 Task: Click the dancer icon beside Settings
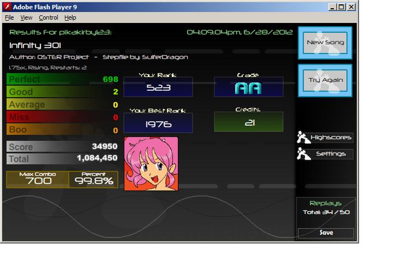(304, 154)
